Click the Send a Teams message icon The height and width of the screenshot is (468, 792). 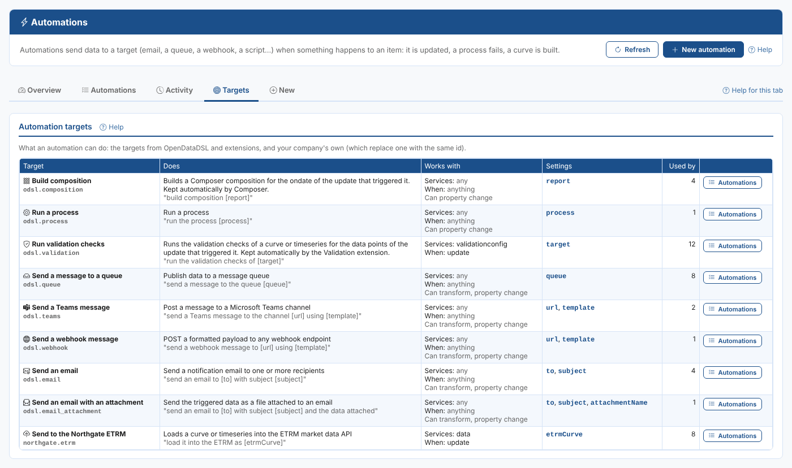pos(27,307)
